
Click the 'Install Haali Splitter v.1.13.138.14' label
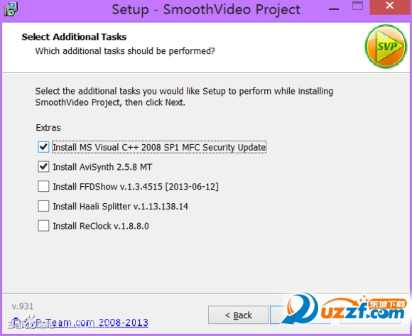(120, 207)
